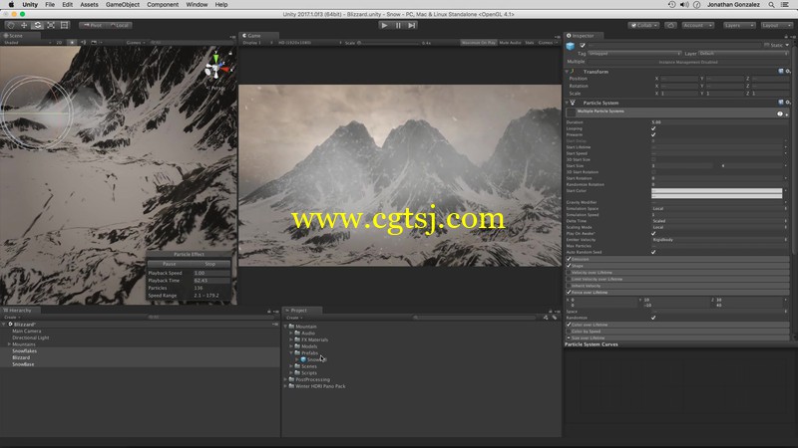This screenshot has height=448, width=798.
Task: Toggle Local handle rotation button
Action: click(119, 25)
